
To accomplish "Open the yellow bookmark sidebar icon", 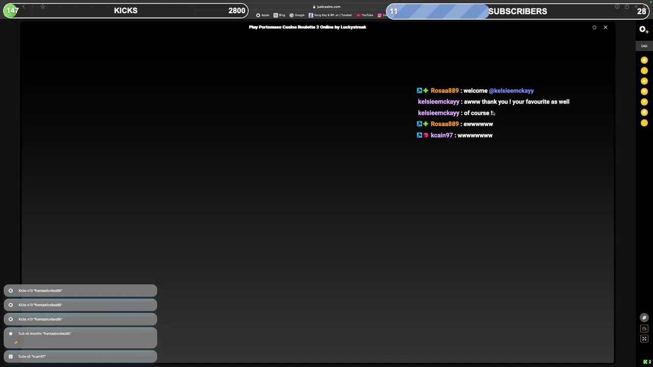I will (644, 113).
